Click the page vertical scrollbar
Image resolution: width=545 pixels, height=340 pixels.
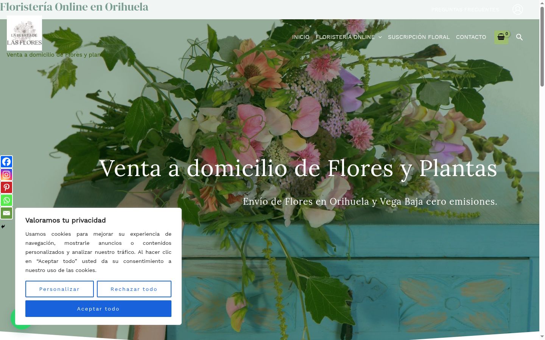[542, 47]
